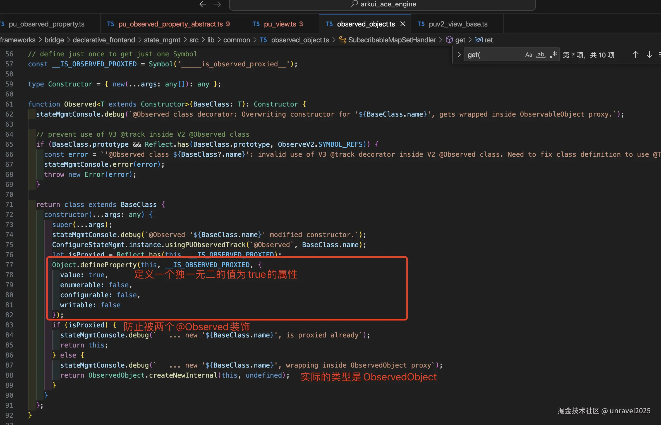Toggle Use Regular Expression option
Image resolution: width=661 pixels, height=425 pixels.
point(553,55)
